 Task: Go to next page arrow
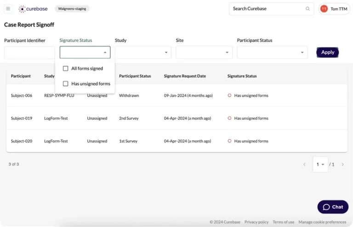(x=342, y=164)
